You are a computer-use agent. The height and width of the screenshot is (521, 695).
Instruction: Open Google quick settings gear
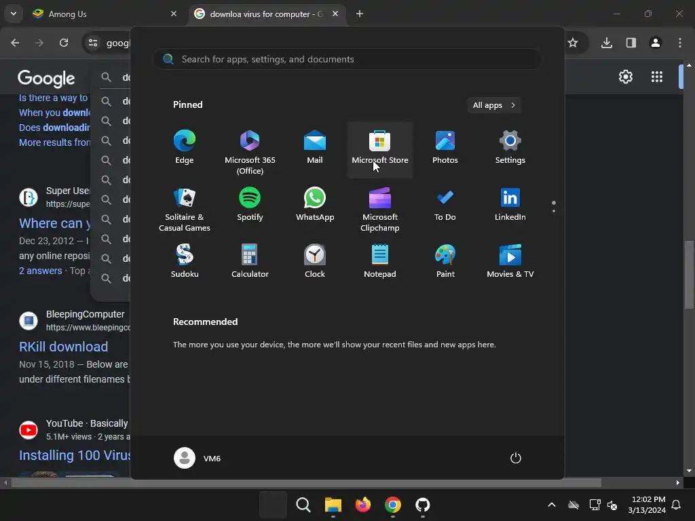pyautogui.click(x=625, y=77)
